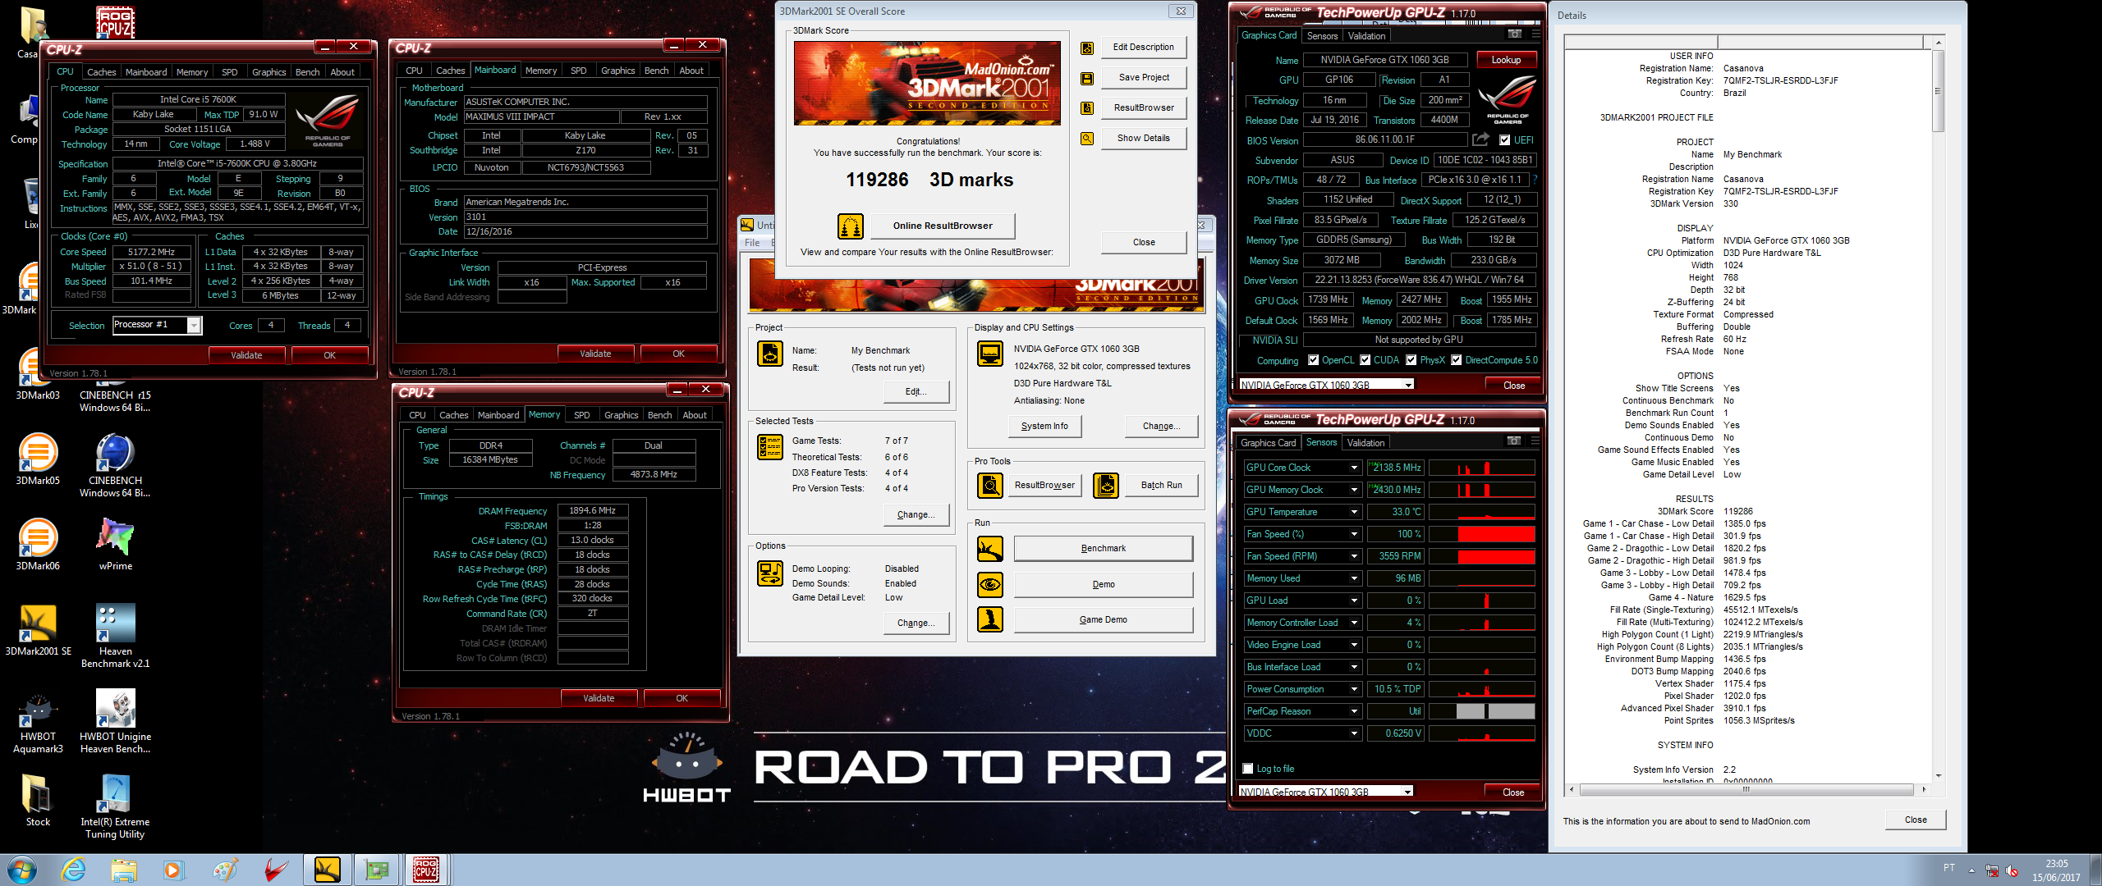The height and width of the screenshot is (886, 2102).
Task: Open the Power Consumption sensor dropdown
Action: click(x=1354, y=689)
